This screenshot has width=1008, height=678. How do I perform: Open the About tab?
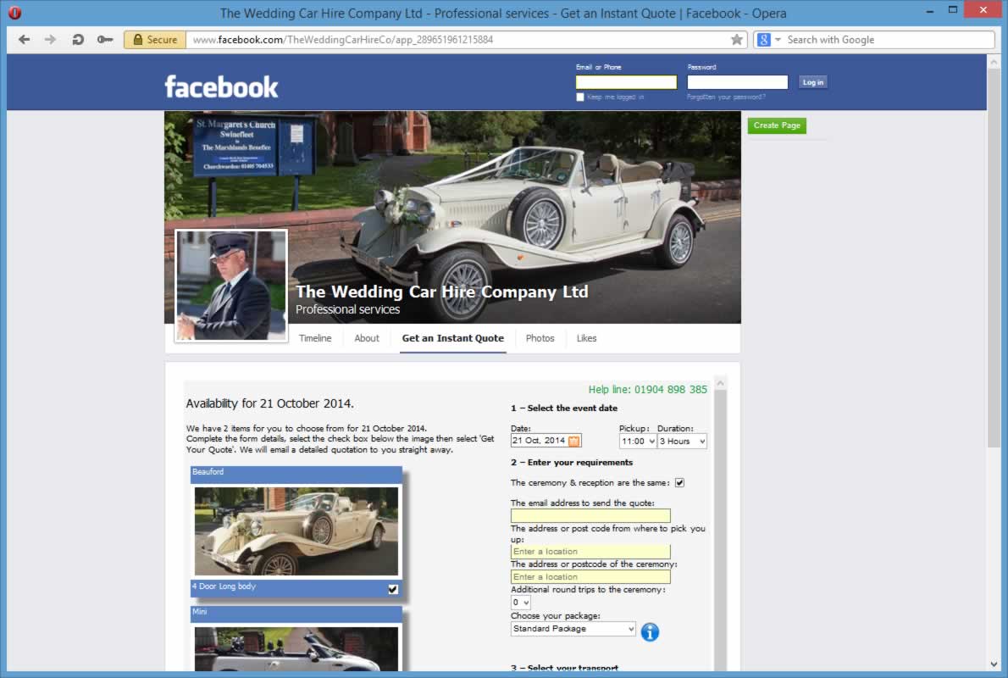[x=367, y=338]
